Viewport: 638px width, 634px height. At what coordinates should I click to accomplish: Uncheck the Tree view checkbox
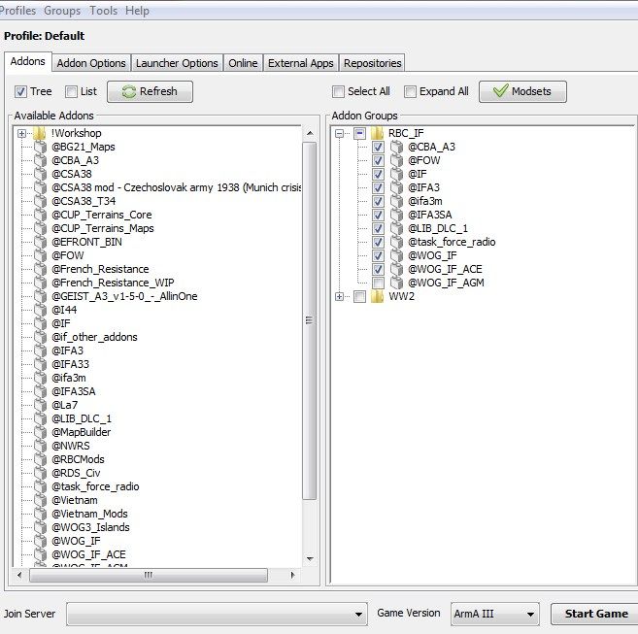[x=20, y=91]
